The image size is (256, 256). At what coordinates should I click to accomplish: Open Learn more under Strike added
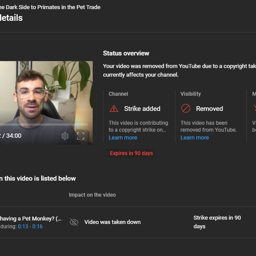[x=123, y=138]
